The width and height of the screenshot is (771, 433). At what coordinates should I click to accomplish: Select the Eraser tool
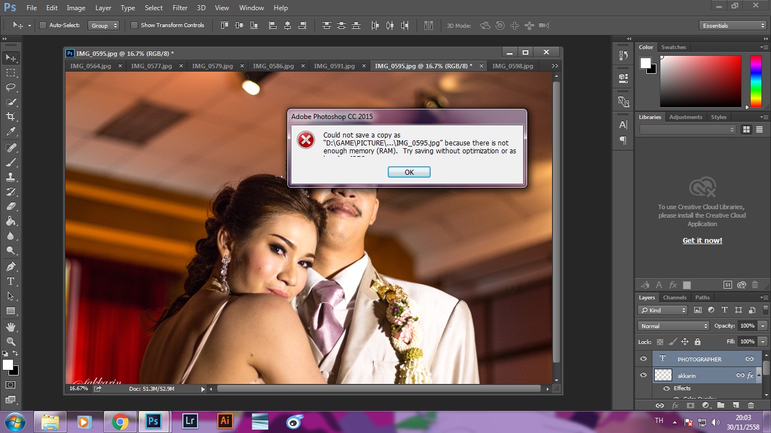(11, 206)
